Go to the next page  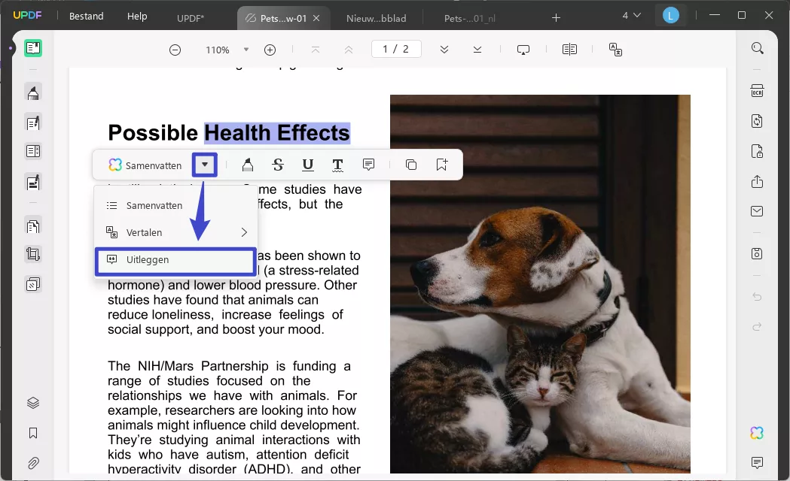pos(444,50)
